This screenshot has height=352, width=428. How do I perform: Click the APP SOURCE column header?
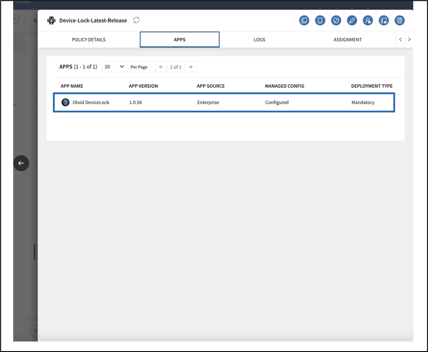[211, 86]
